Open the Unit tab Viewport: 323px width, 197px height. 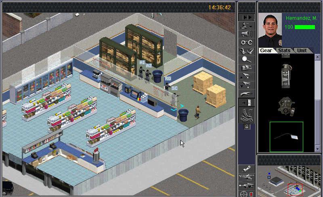[302, 51]
